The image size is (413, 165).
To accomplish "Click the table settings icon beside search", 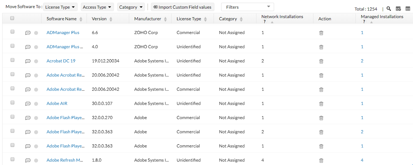I will pos(398,9).
